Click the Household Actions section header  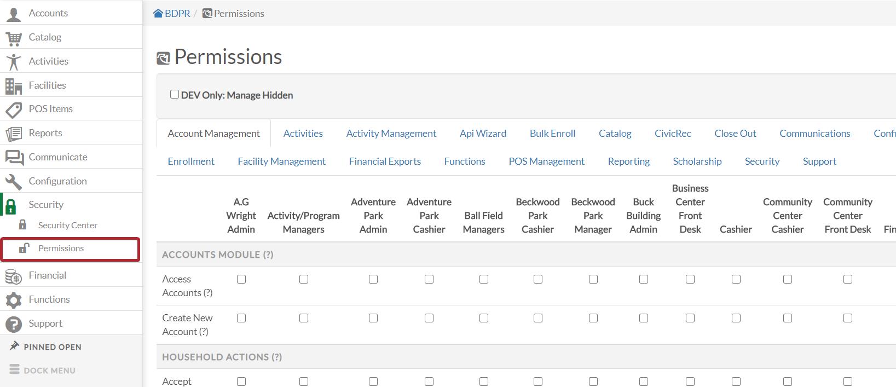click(222, 357)
